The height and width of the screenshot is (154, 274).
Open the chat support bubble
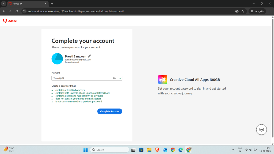[261, 130]
